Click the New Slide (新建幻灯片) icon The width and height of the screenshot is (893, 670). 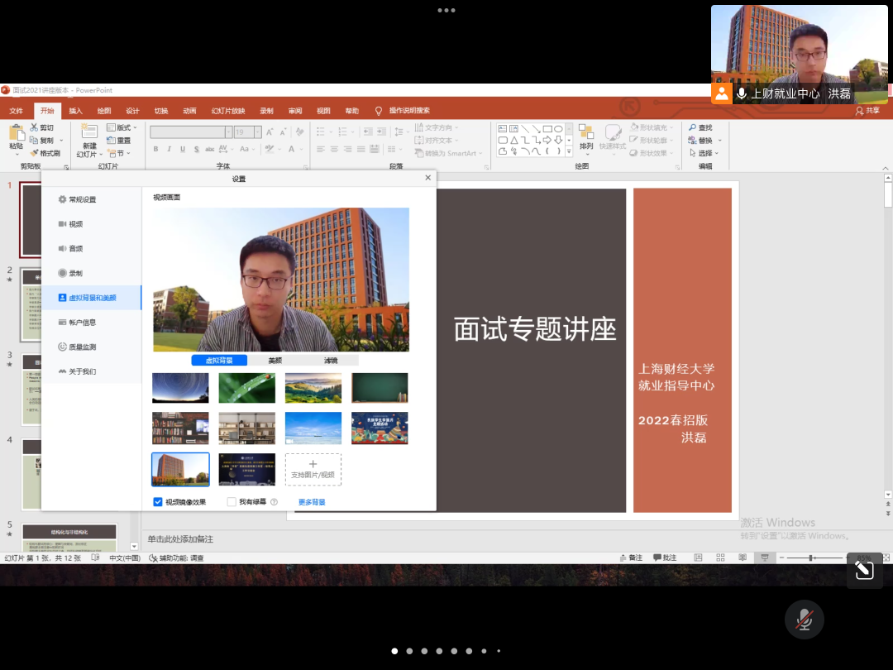88,132
